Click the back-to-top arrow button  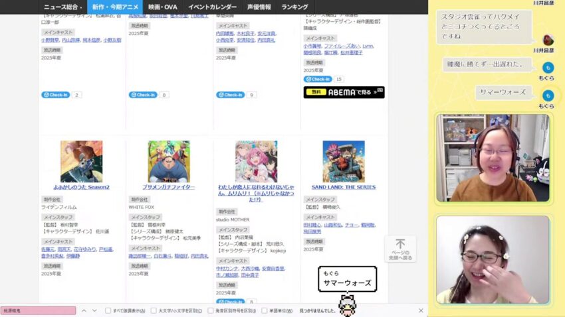[400, 248]
